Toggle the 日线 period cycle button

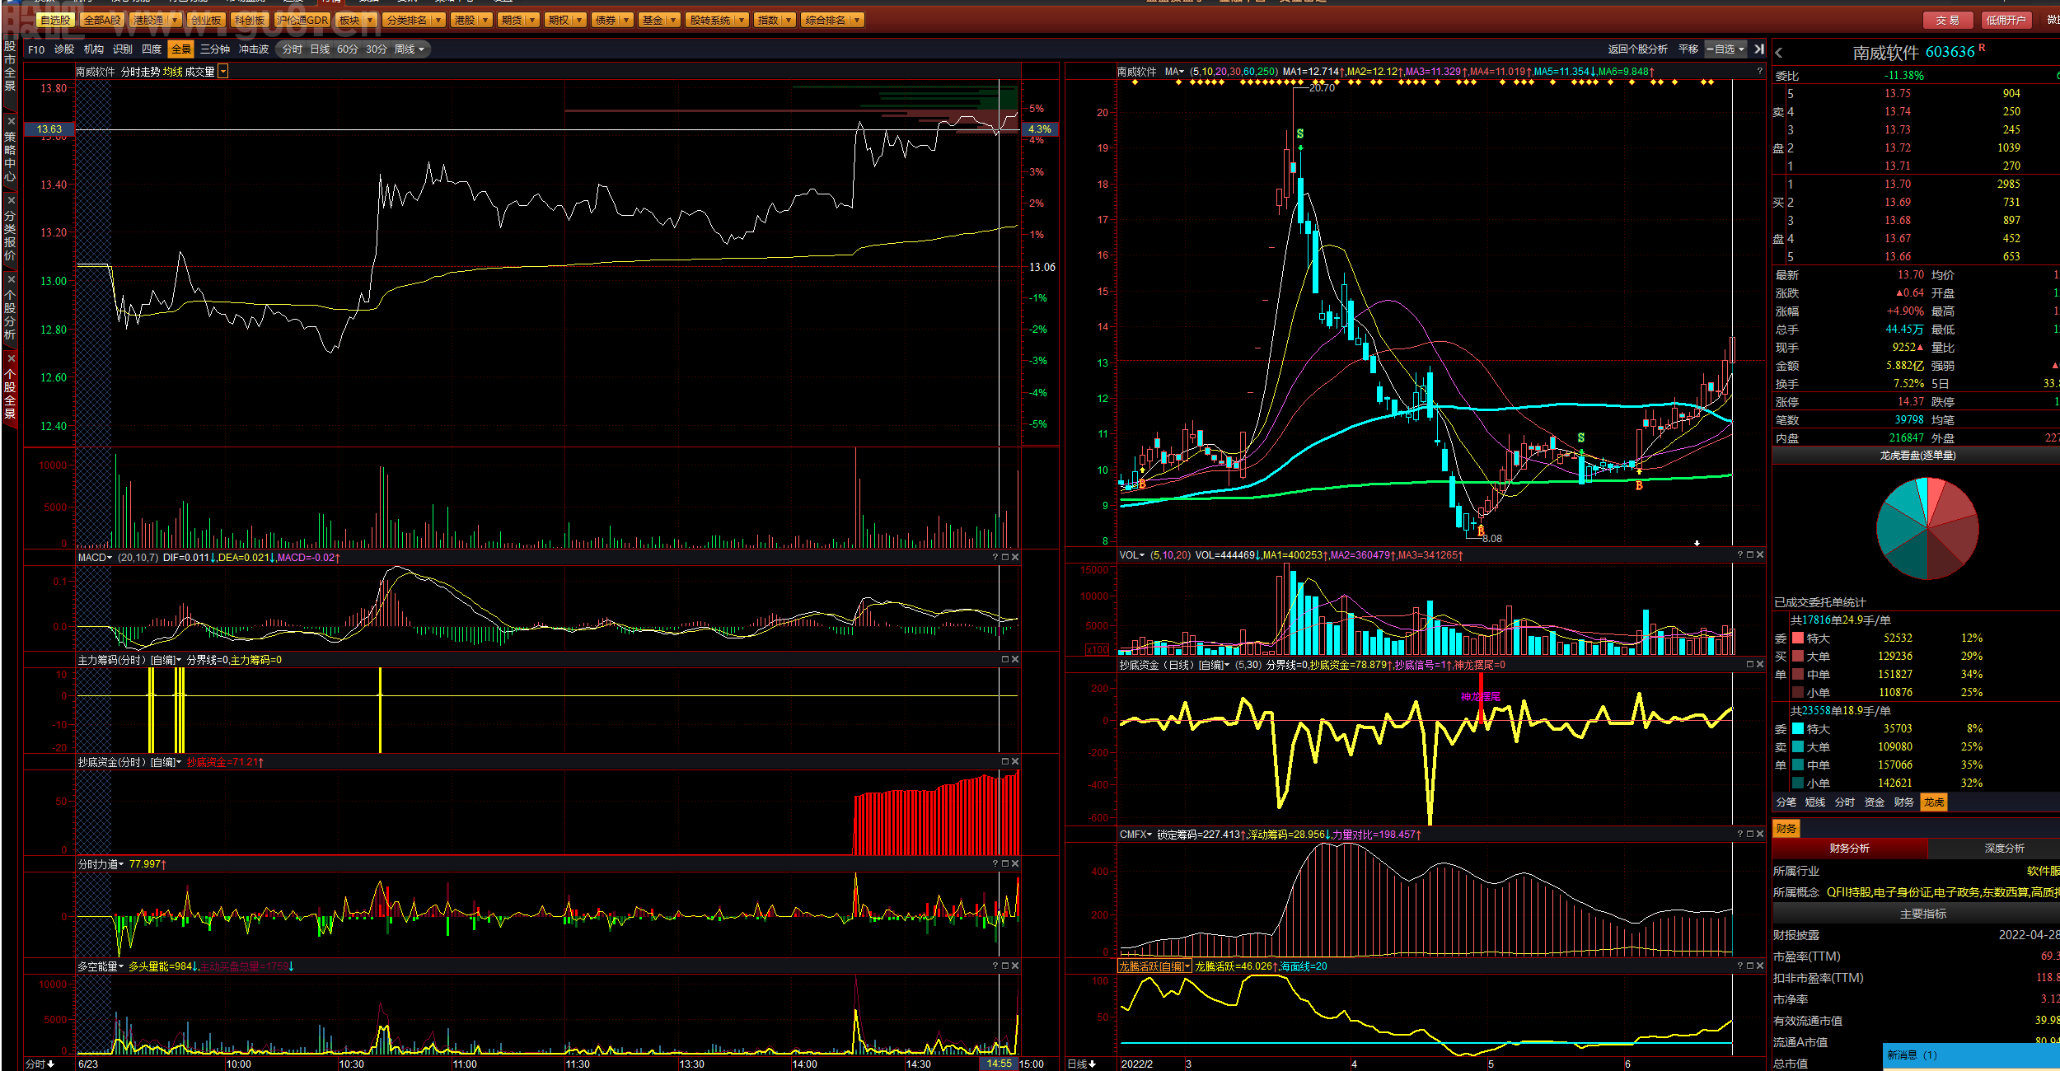pos(320,49)
